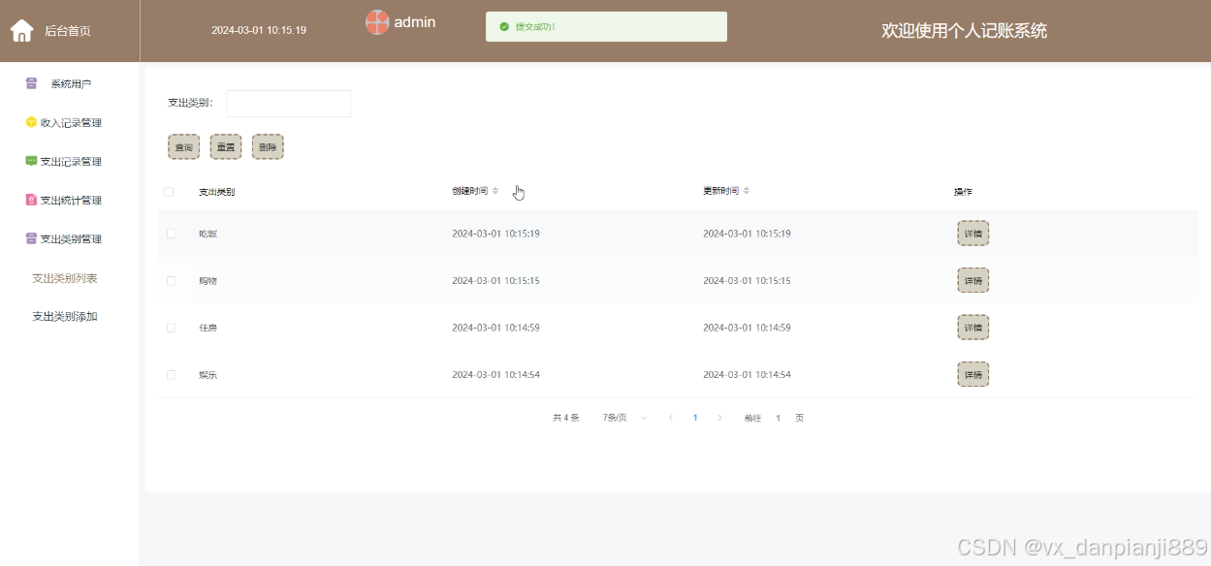Viewport: 1211px width, 566px height.
Task: Click the 系统用户 sidebar icon
Action: (x=31, y=83)
